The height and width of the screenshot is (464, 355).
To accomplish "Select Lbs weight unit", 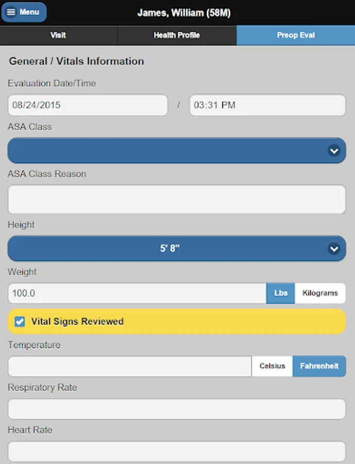I will [x=280, y=293].
